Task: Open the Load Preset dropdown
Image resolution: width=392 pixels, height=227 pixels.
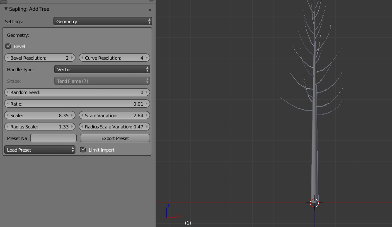Action: point(40,150)
